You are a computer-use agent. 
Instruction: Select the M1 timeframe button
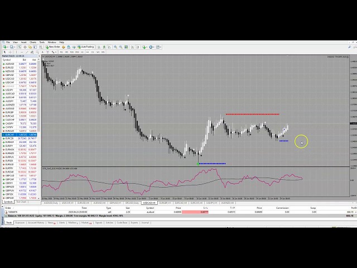[x=61, y=52]
